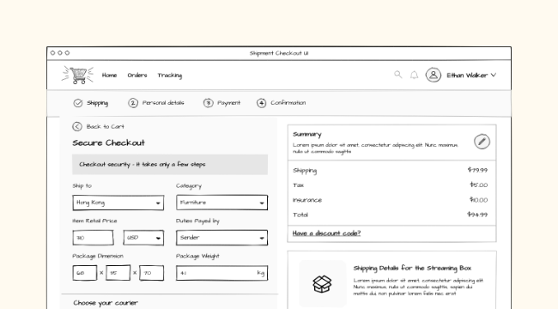Click the step 3 circle icon

pyautogui.click(x=209, y=103)
